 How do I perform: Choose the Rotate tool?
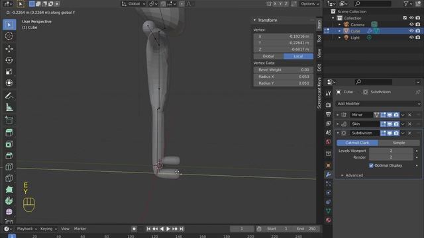pos(9,60)
